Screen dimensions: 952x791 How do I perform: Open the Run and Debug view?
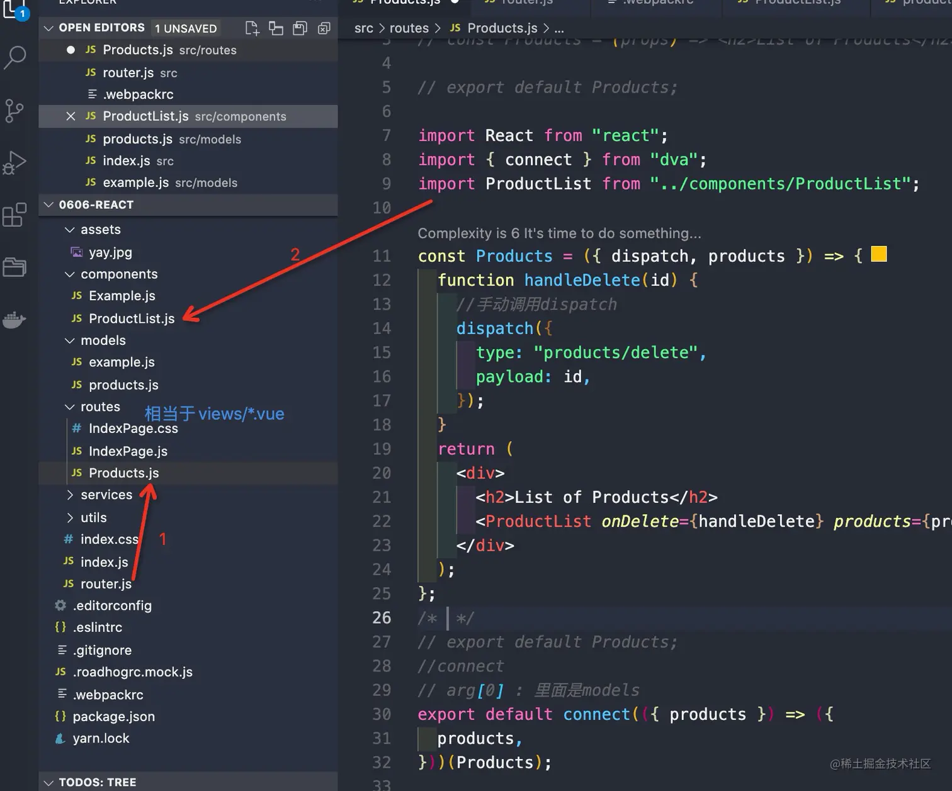click(14, 163)
